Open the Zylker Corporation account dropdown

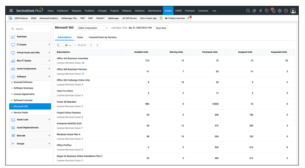click(92, 28)
